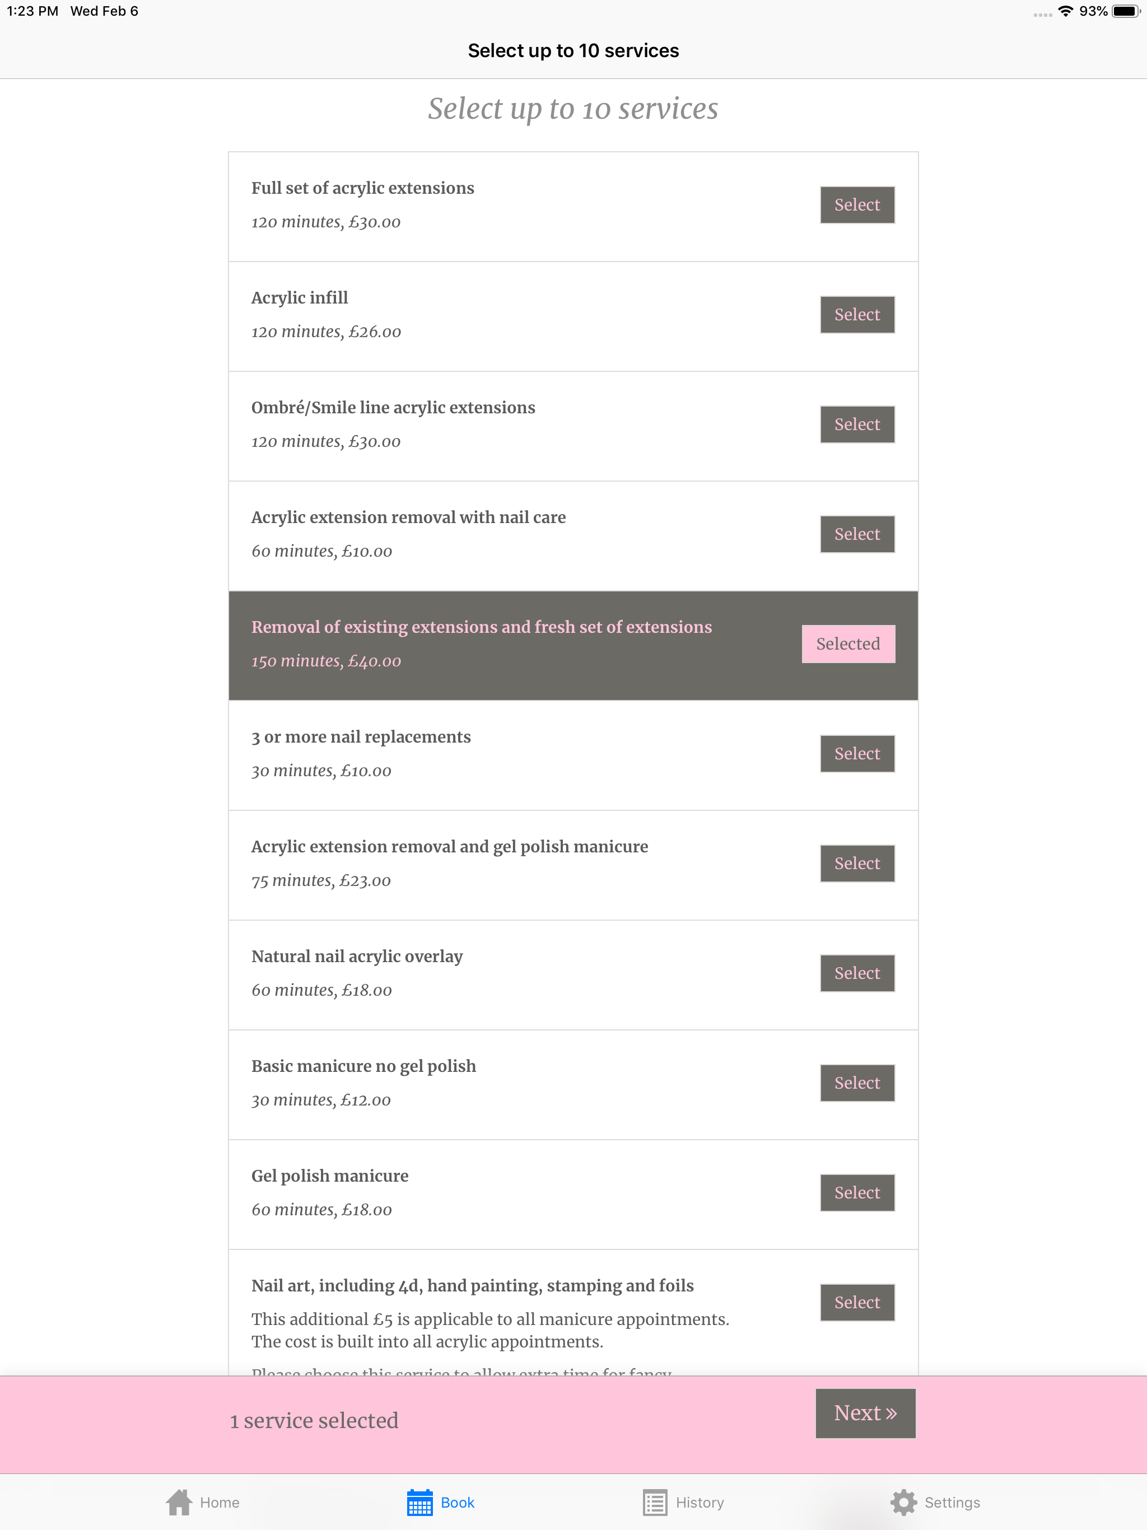Continue with the Next button

click(865, 1413)
